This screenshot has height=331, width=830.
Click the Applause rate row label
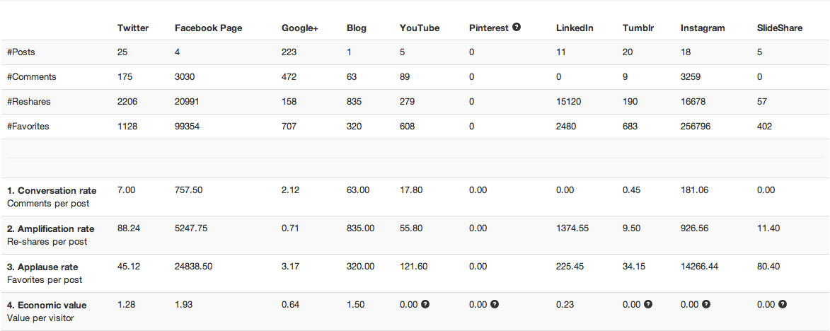point(43,267)
